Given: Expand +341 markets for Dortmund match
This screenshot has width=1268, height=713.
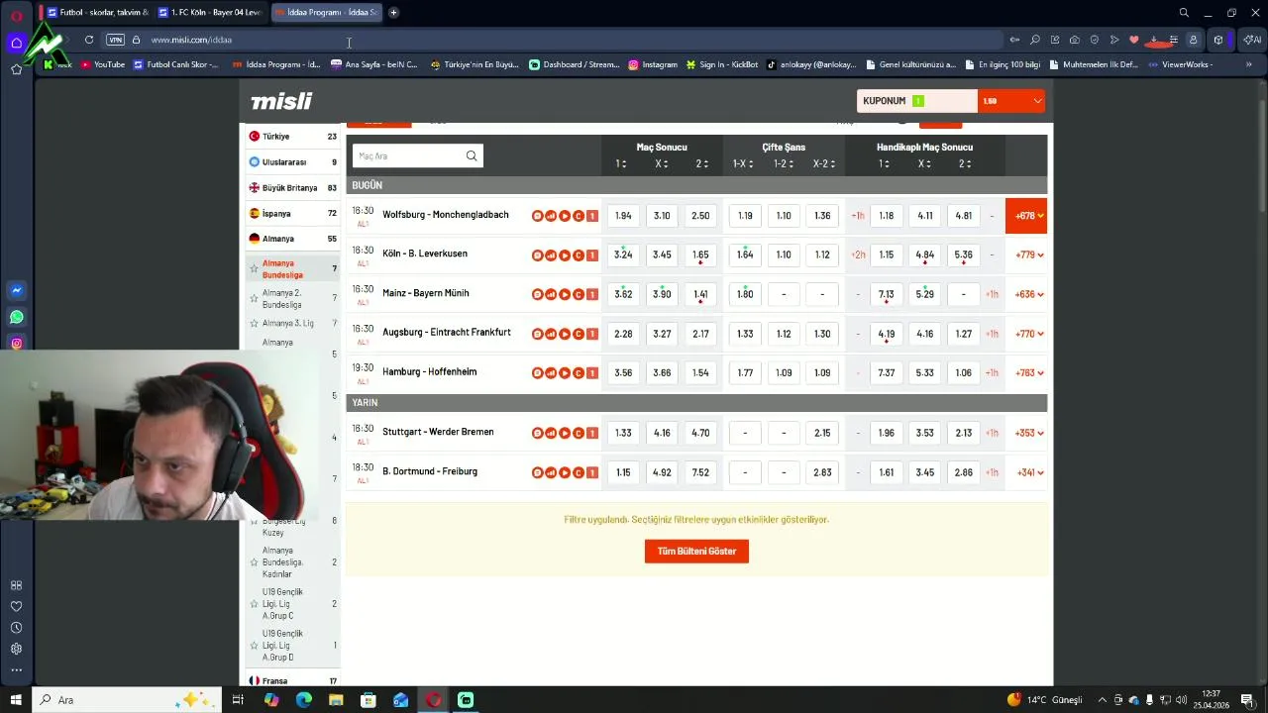Looking at the screenshot, I should [1029, 472].
